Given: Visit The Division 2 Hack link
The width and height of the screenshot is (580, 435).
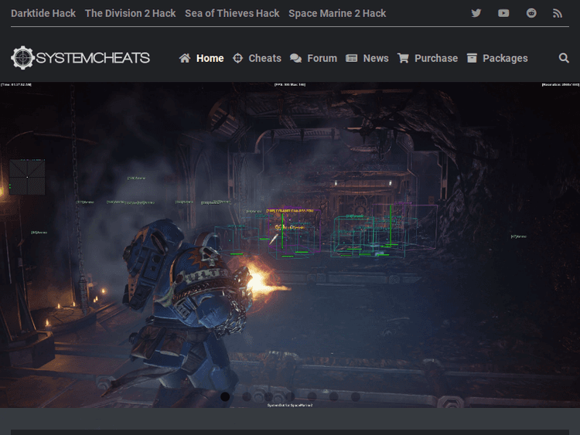Looking at the screenshot, I should pyautogui.click(x=130, y=13).
